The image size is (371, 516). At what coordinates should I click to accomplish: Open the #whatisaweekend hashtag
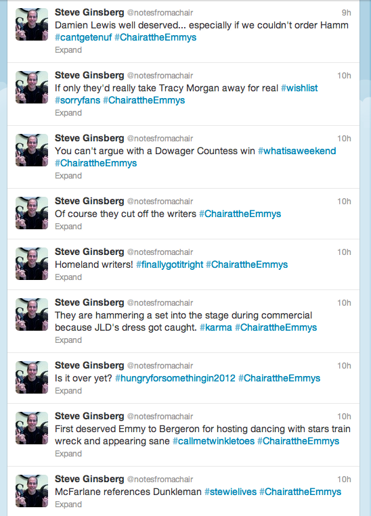pyautogui.click(x=297, y=151)
